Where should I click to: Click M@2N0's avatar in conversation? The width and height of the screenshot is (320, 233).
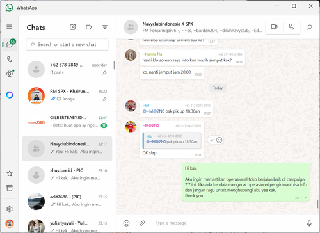131,127
